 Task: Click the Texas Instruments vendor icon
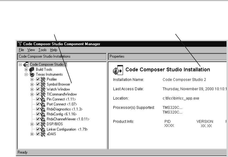point(32,75)
